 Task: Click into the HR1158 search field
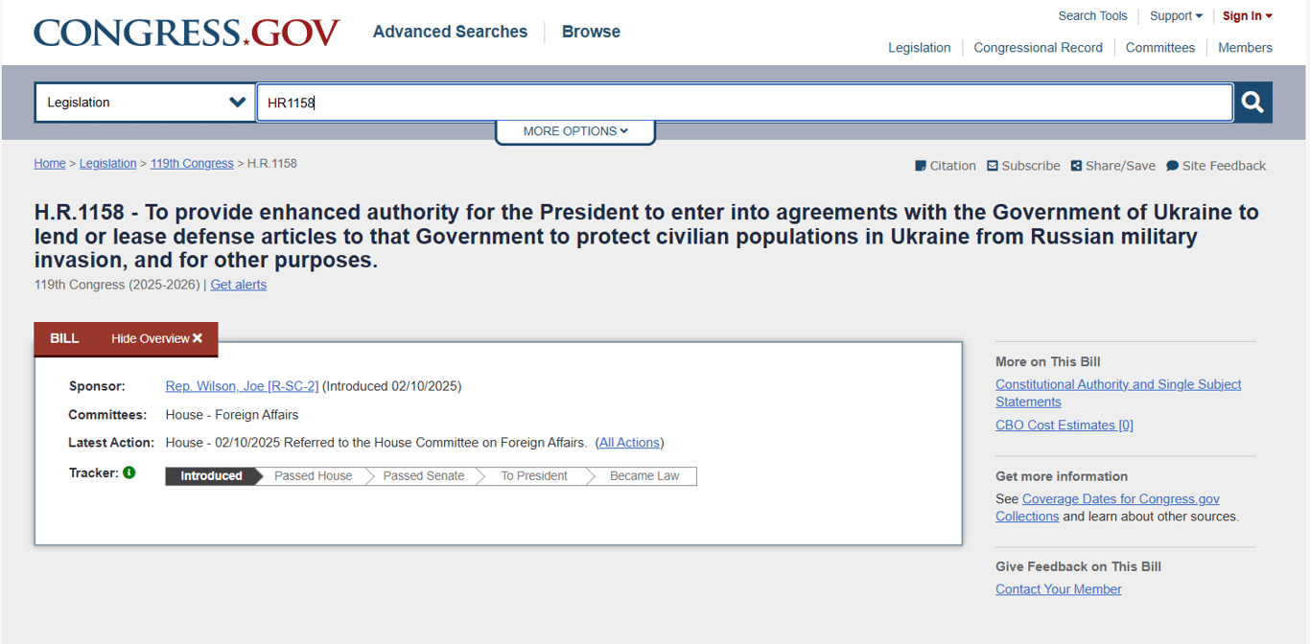[x=744, y=103]
